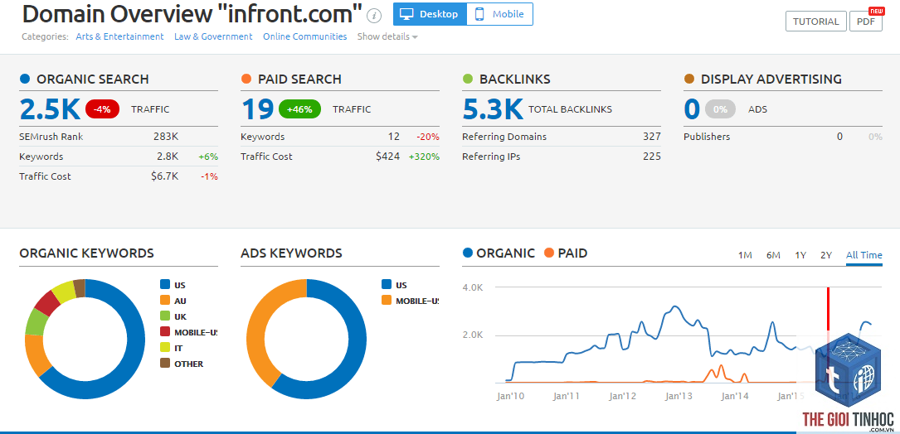Click the BACKLINKS heading

(515, 80)
